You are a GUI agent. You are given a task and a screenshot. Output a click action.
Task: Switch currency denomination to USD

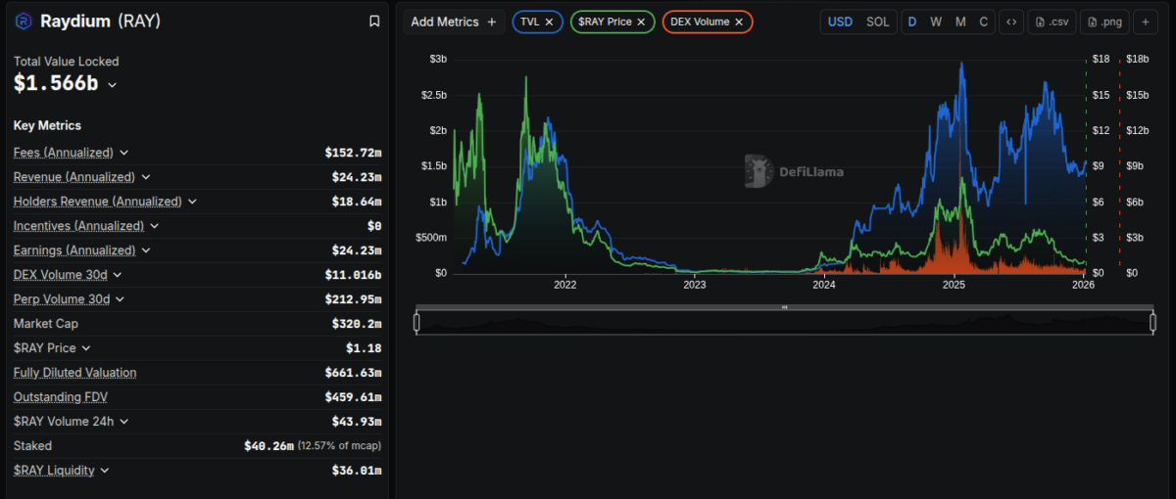click(x=840, y=22)
